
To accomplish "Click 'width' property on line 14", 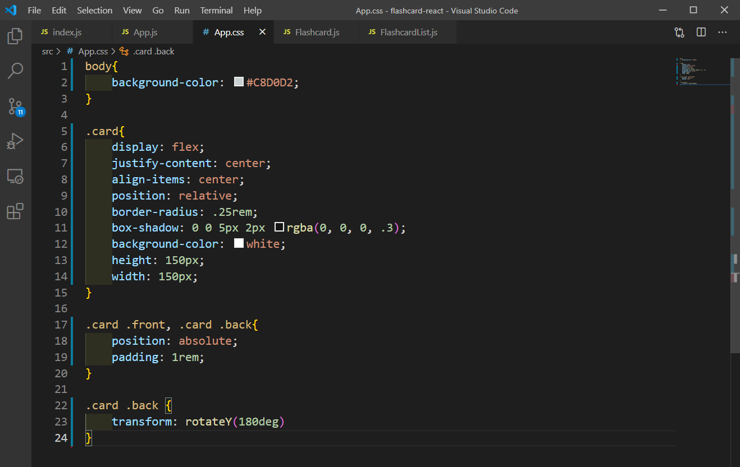I will pos(129,276).
